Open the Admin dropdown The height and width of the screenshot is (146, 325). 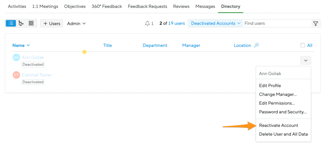(76, 23)
